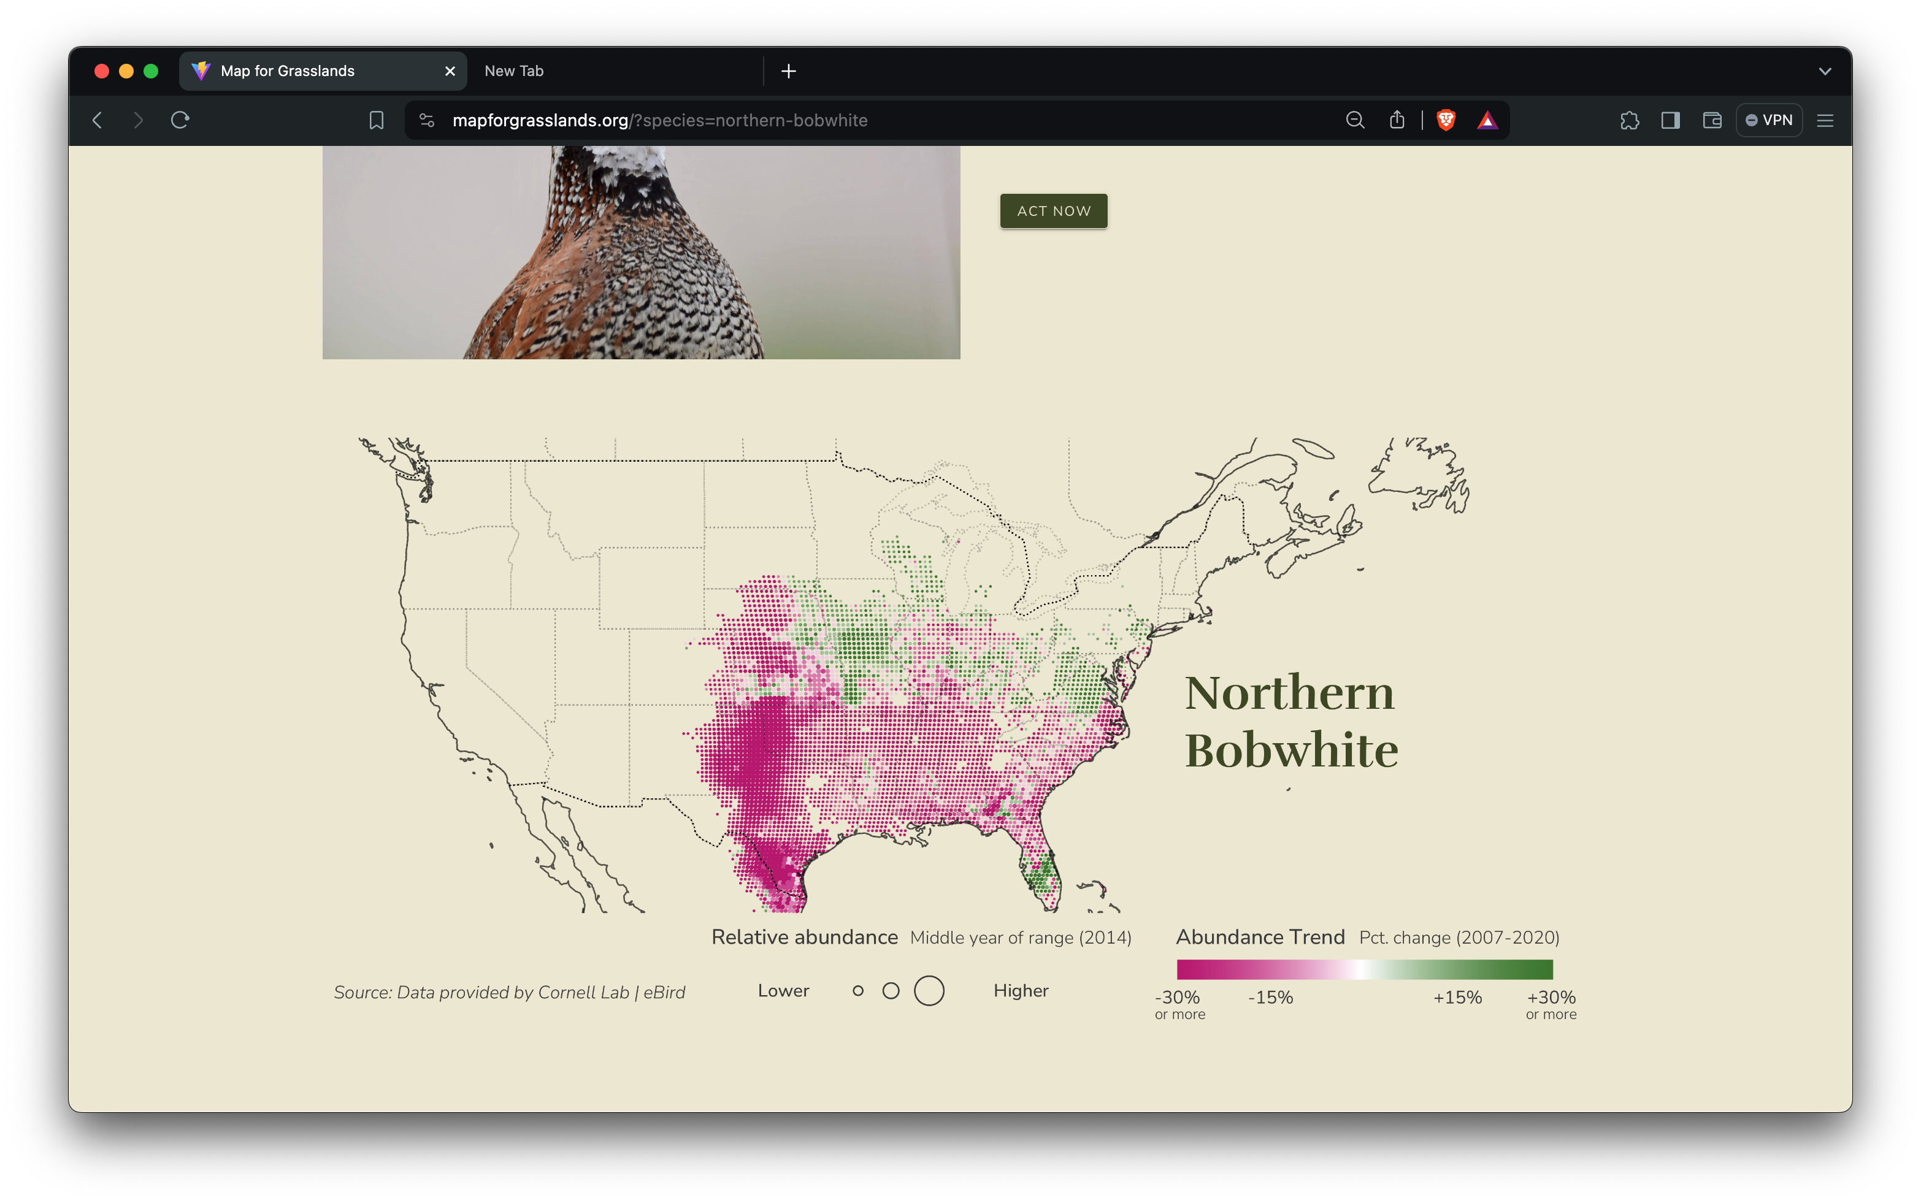Viewport: 1921px width, 1203px height.
Task: Click the site permissions controls icon
Action: point(426,120)
